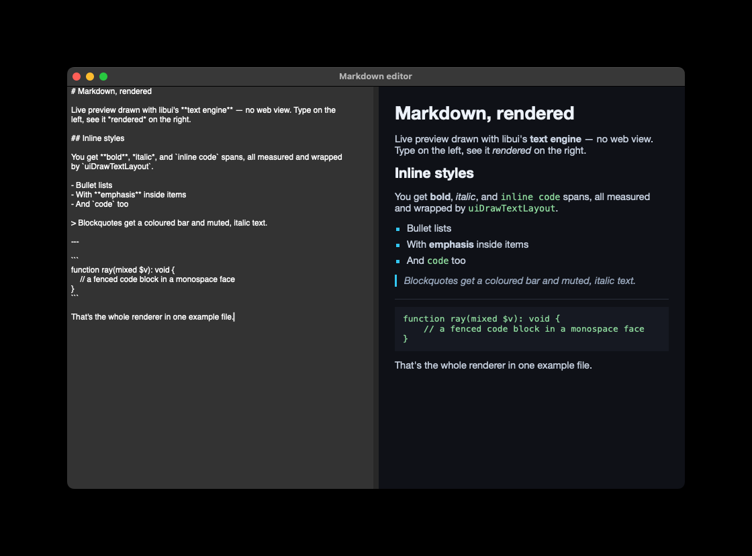752x556 pixels.
Task: Click the '---' horizontal rule source line
Action: point(75,242)
